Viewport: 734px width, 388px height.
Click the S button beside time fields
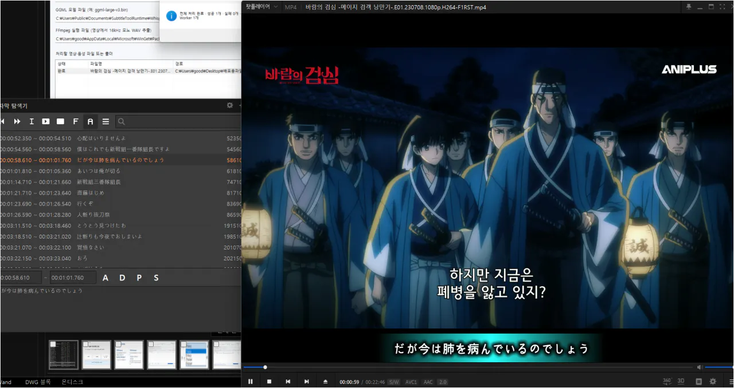pyautogui.click(x=156, y=278)
